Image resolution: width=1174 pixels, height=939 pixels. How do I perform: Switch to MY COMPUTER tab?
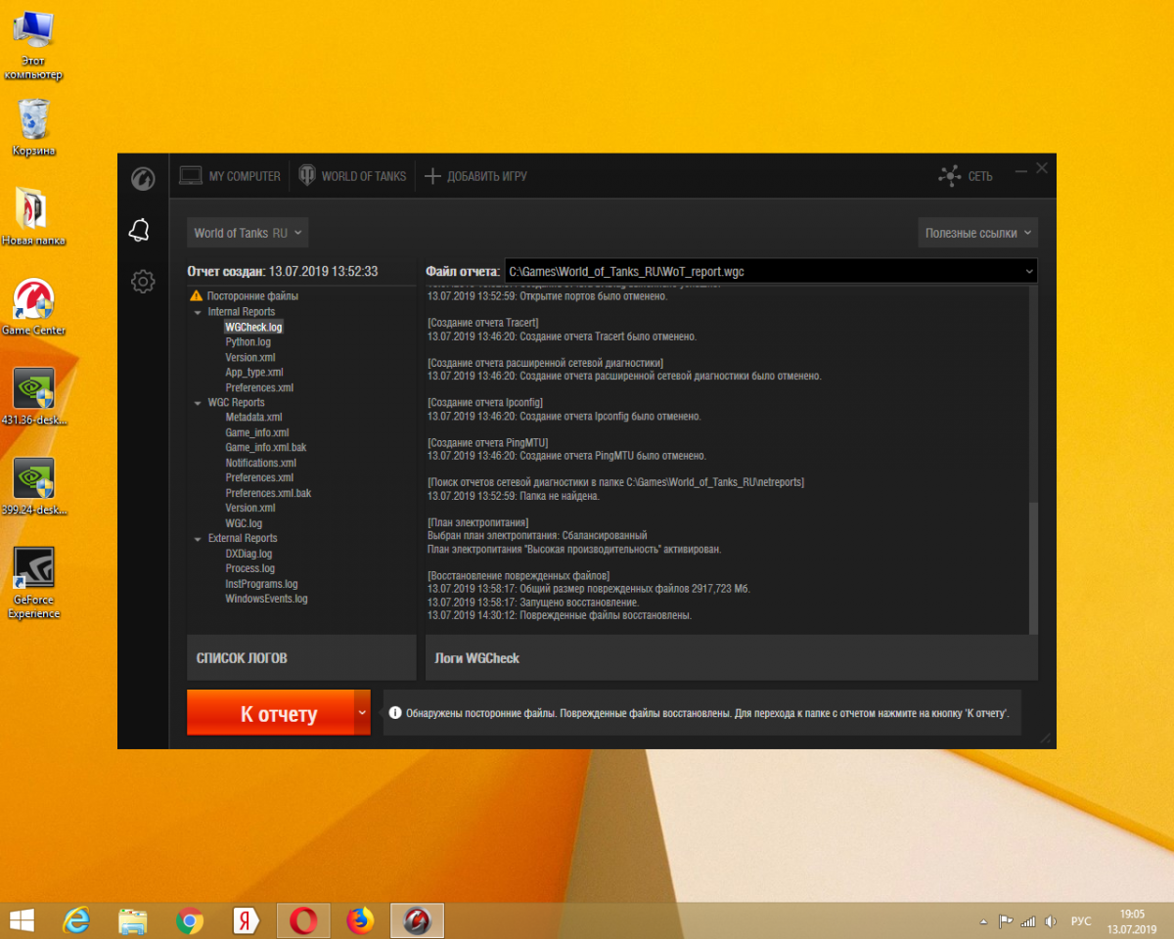230,176
